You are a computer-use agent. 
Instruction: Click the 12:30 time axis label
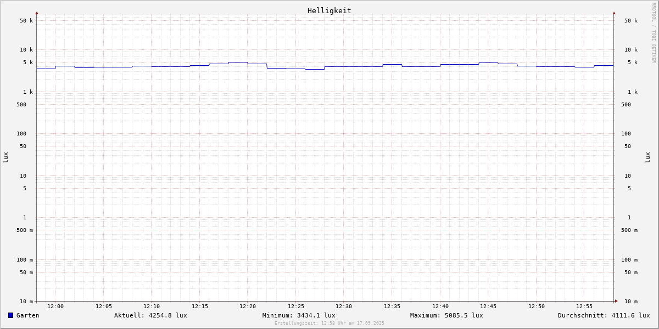pyautogui.click(x=344, y=307)
